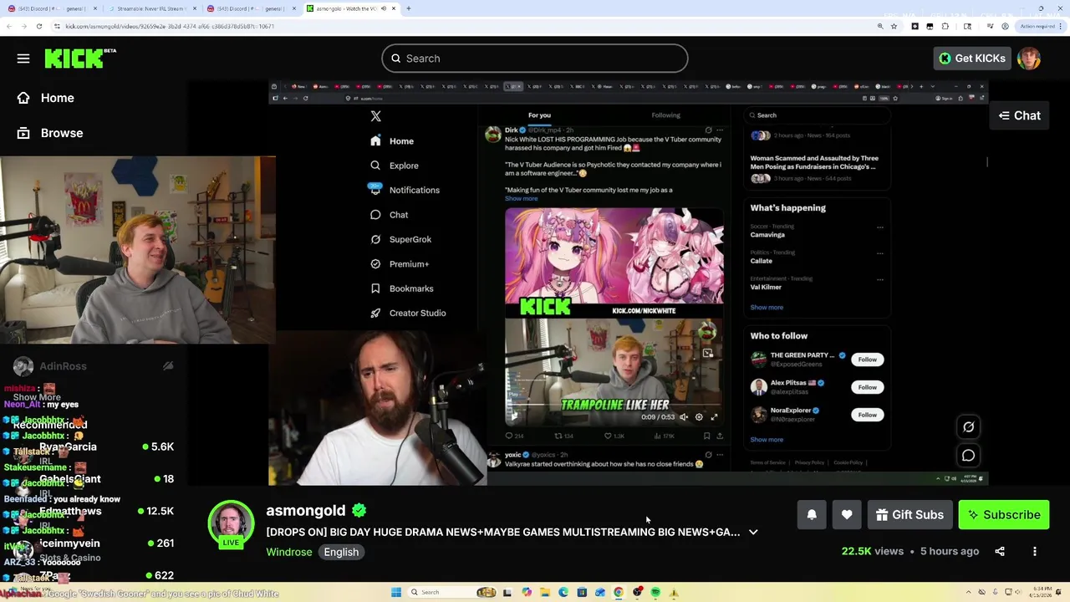This screenshot has width=1070, height=602.
Task: Open Microsoft Store from taskbar
Action: coord(582,592)
